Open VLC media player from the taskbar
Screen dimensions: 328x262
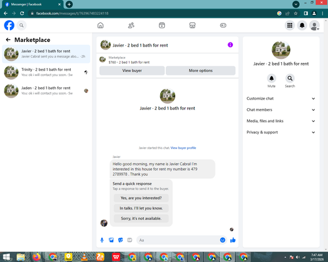point(84,257)
